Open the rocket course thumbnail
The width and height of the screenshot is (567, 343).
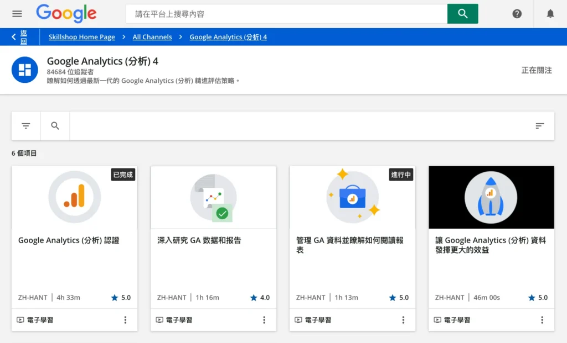click(491, 197)
